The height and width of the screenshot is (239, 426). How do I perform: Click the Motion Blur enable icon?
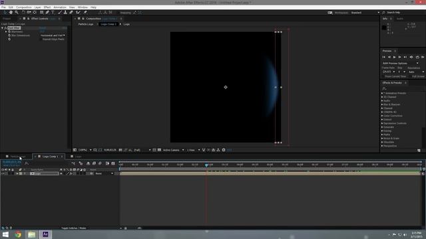click(100, 163)
